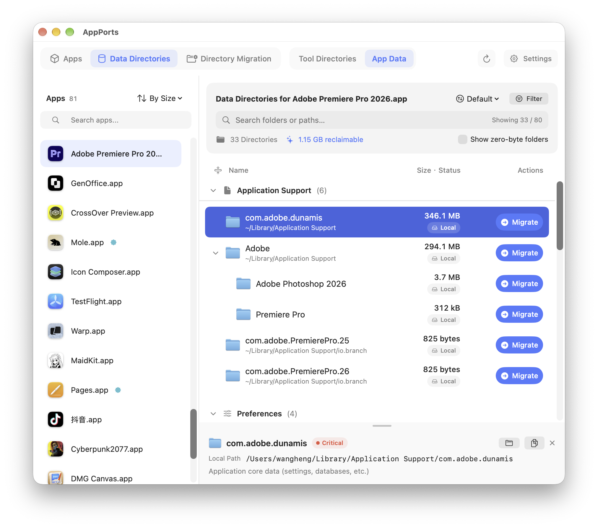Migrate the Adobe Photoshop 2026 folder
This screenshot has width=598, height=528.
pyautogui.click(x=519, y=283)
